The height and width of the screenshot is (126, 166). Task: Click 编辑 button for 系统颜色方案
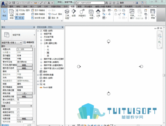[x=25, y=96]
